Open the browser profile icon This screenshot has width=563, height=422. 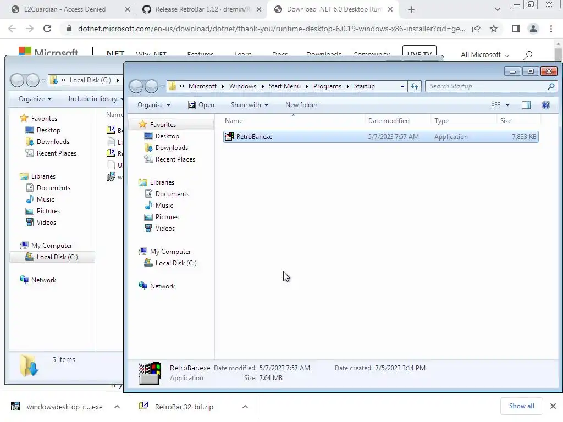533,29
